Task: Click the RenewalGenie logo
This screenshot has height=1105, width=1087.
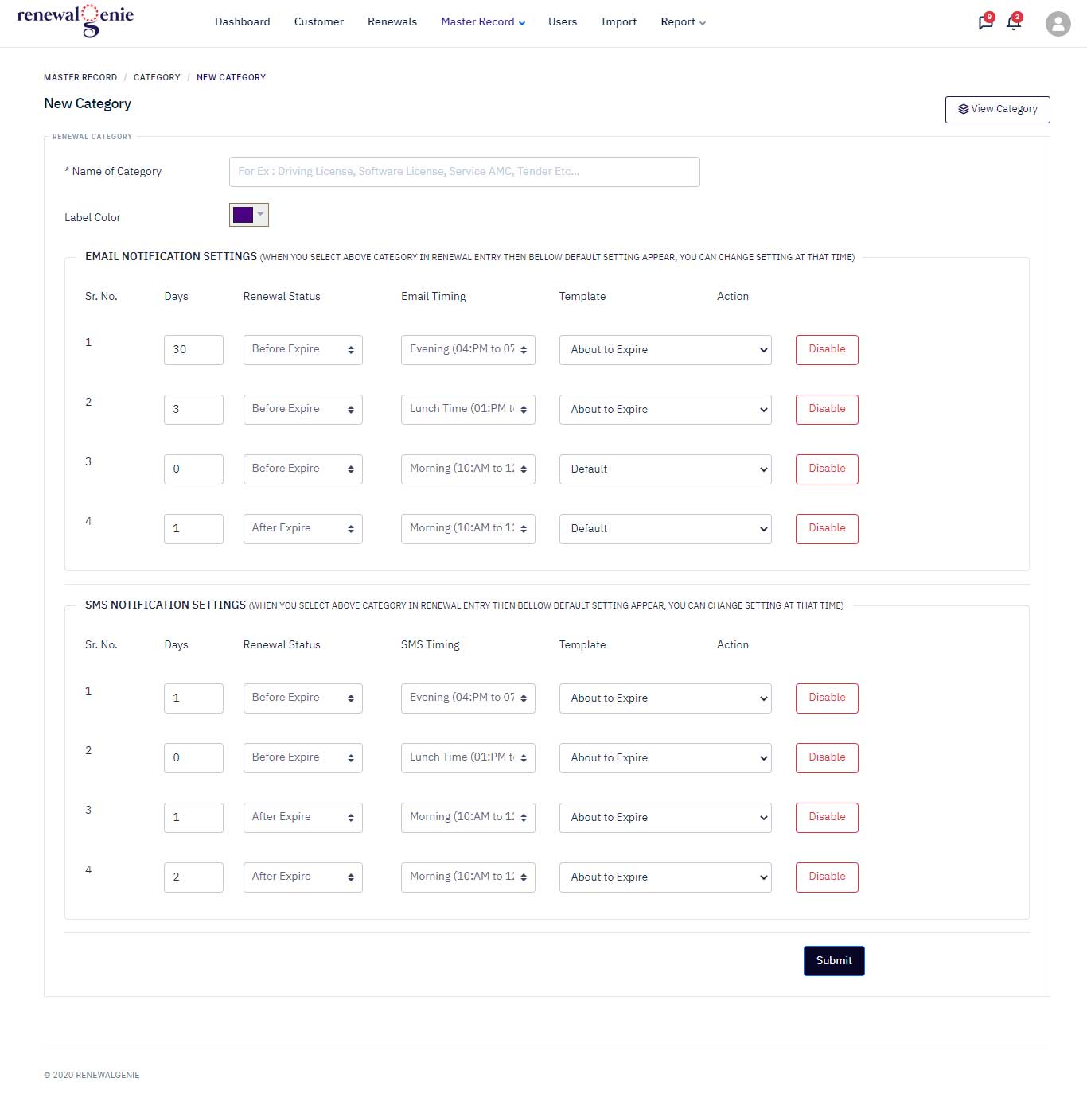Action: (x=76, y=21)
